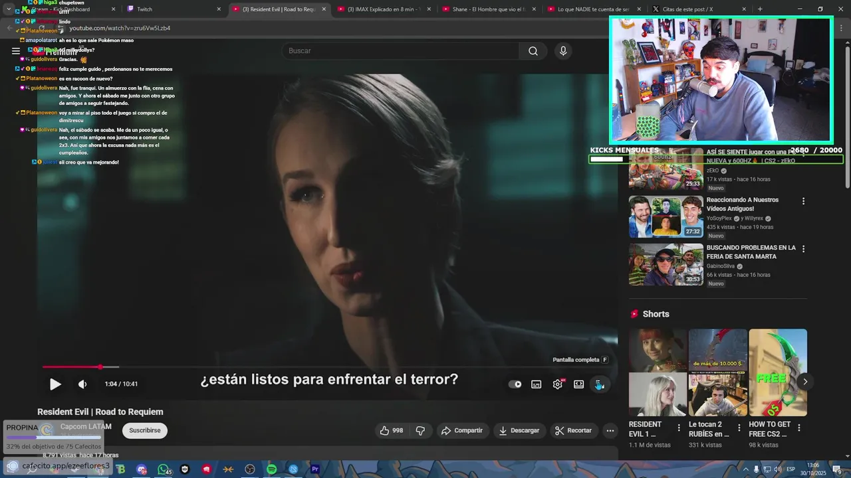851x478 pixels.
Task: Open options for HOW TO GET FREE short
Action: tap(799, 428)
